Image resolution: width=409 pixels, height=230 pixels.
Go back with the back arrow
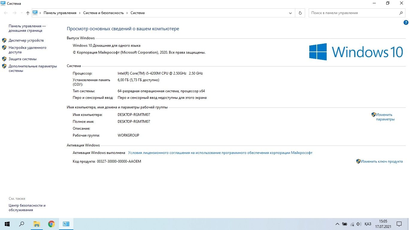pos(6,13)
